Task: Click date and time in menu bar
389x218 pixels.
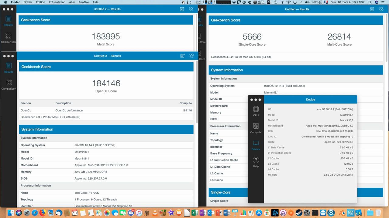Action: tap(348, 2)
